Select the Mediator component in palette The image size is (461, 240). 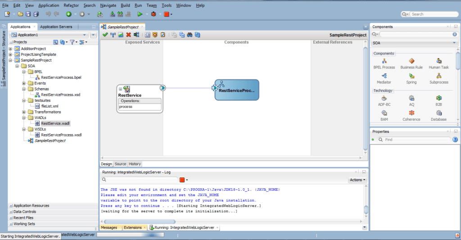coord(384,78)
